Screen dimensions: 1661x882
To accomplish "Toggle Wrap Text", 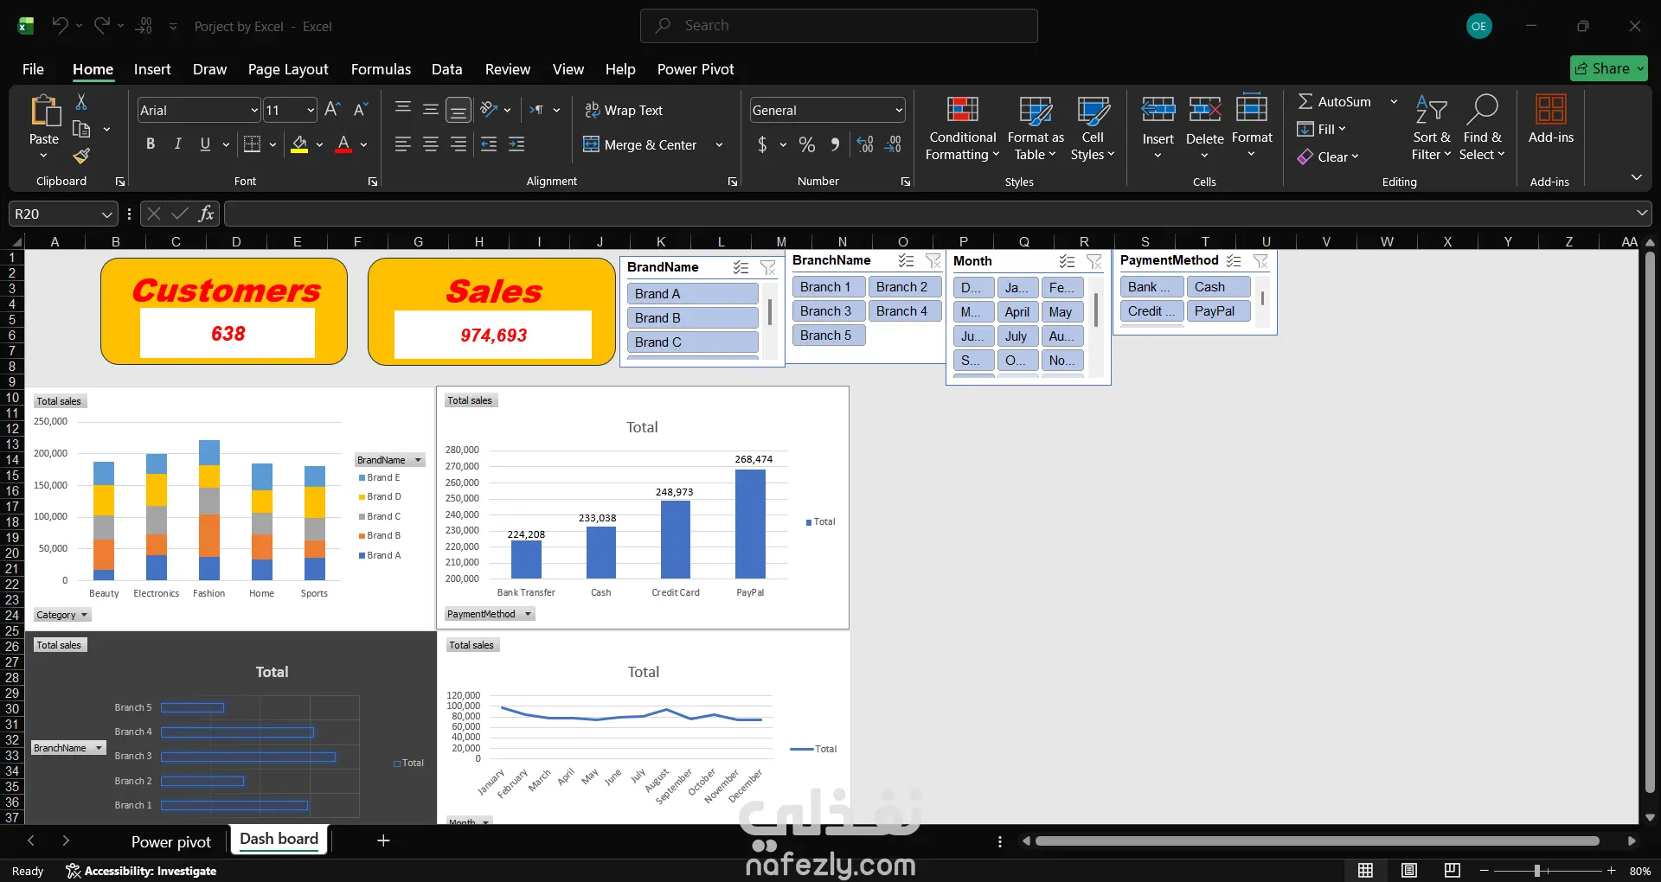I will (623, 111).
